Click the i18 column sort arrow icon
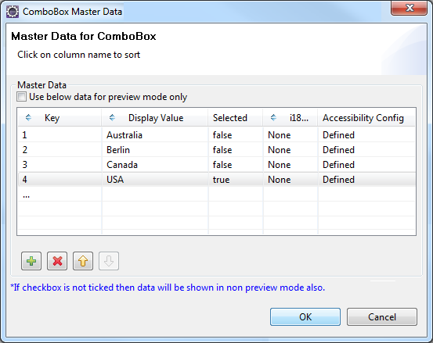 click(273, 118)
